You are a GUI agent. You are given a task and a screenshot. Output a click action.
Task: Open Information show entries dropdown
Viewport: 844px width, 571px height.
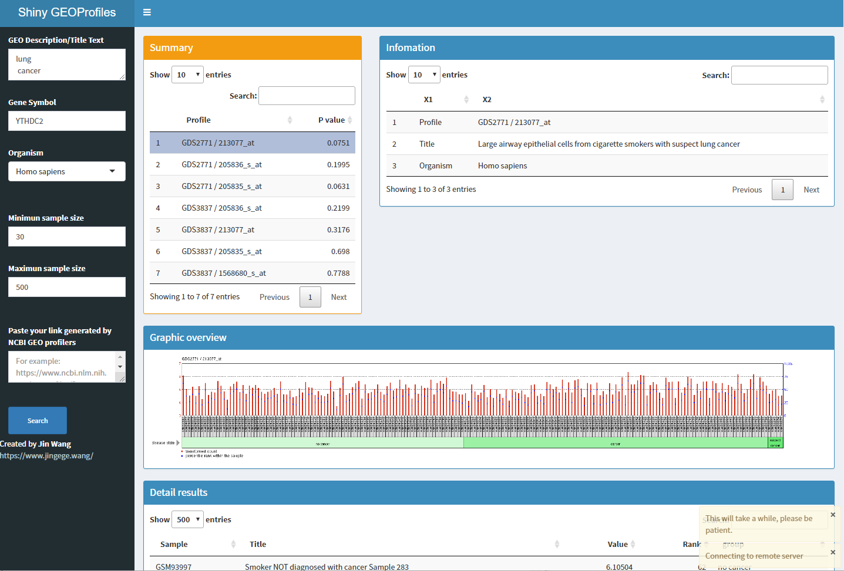pyautogui.click(x=424, y=75)
